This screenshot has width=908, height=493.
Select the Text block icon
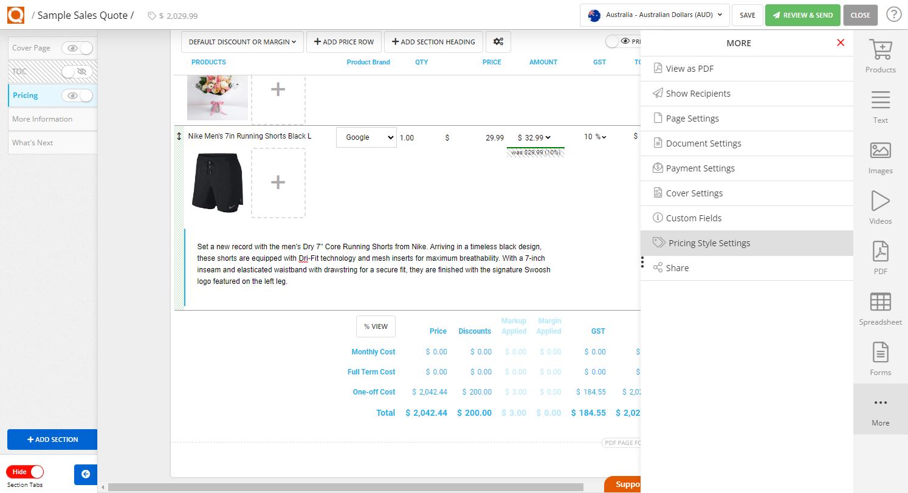[880, 106]
